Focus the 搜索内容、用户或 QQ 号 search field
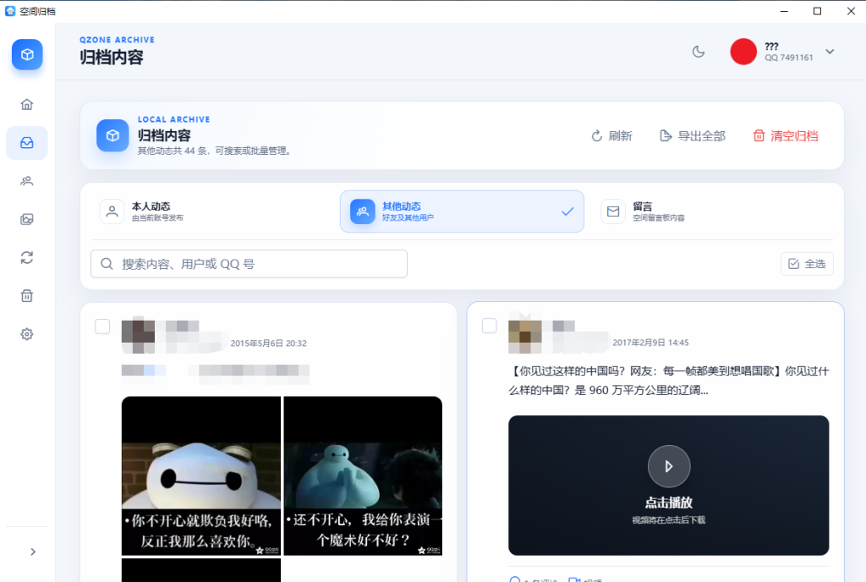Viewport: 866px width, 582px height. [x=249, y=264]
